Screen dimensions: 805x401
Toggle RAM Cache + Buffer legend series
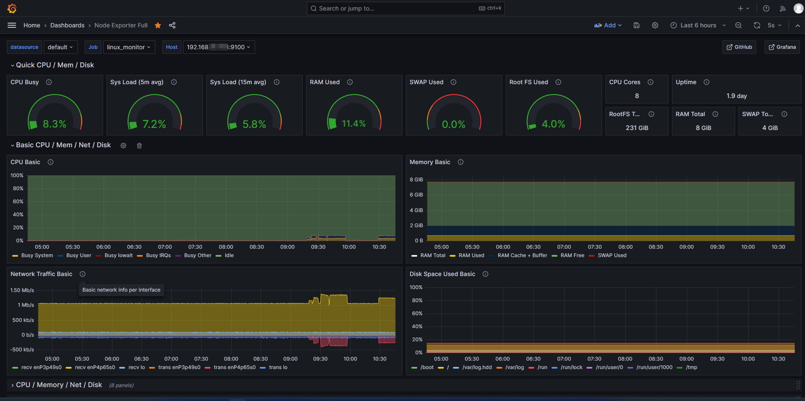(522, 255)
